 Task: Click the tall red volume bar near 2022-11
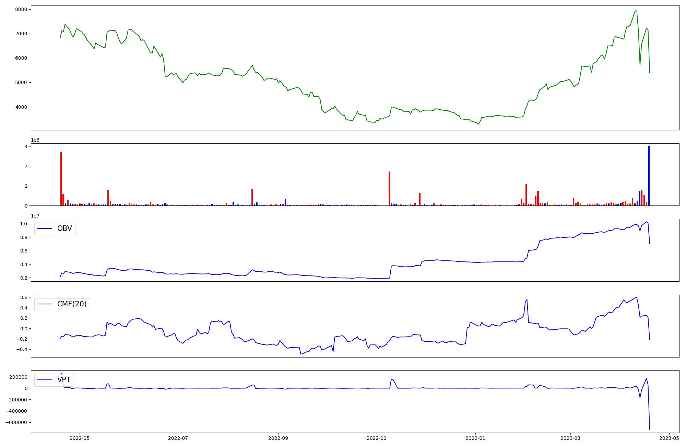pos(389,189)
